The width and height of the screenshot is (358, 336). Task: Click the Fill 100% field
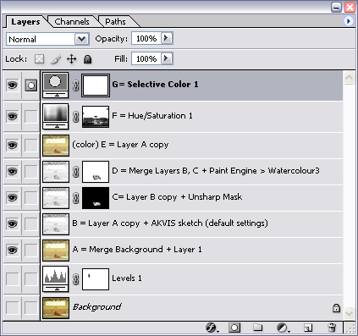(x=146, y=58)
